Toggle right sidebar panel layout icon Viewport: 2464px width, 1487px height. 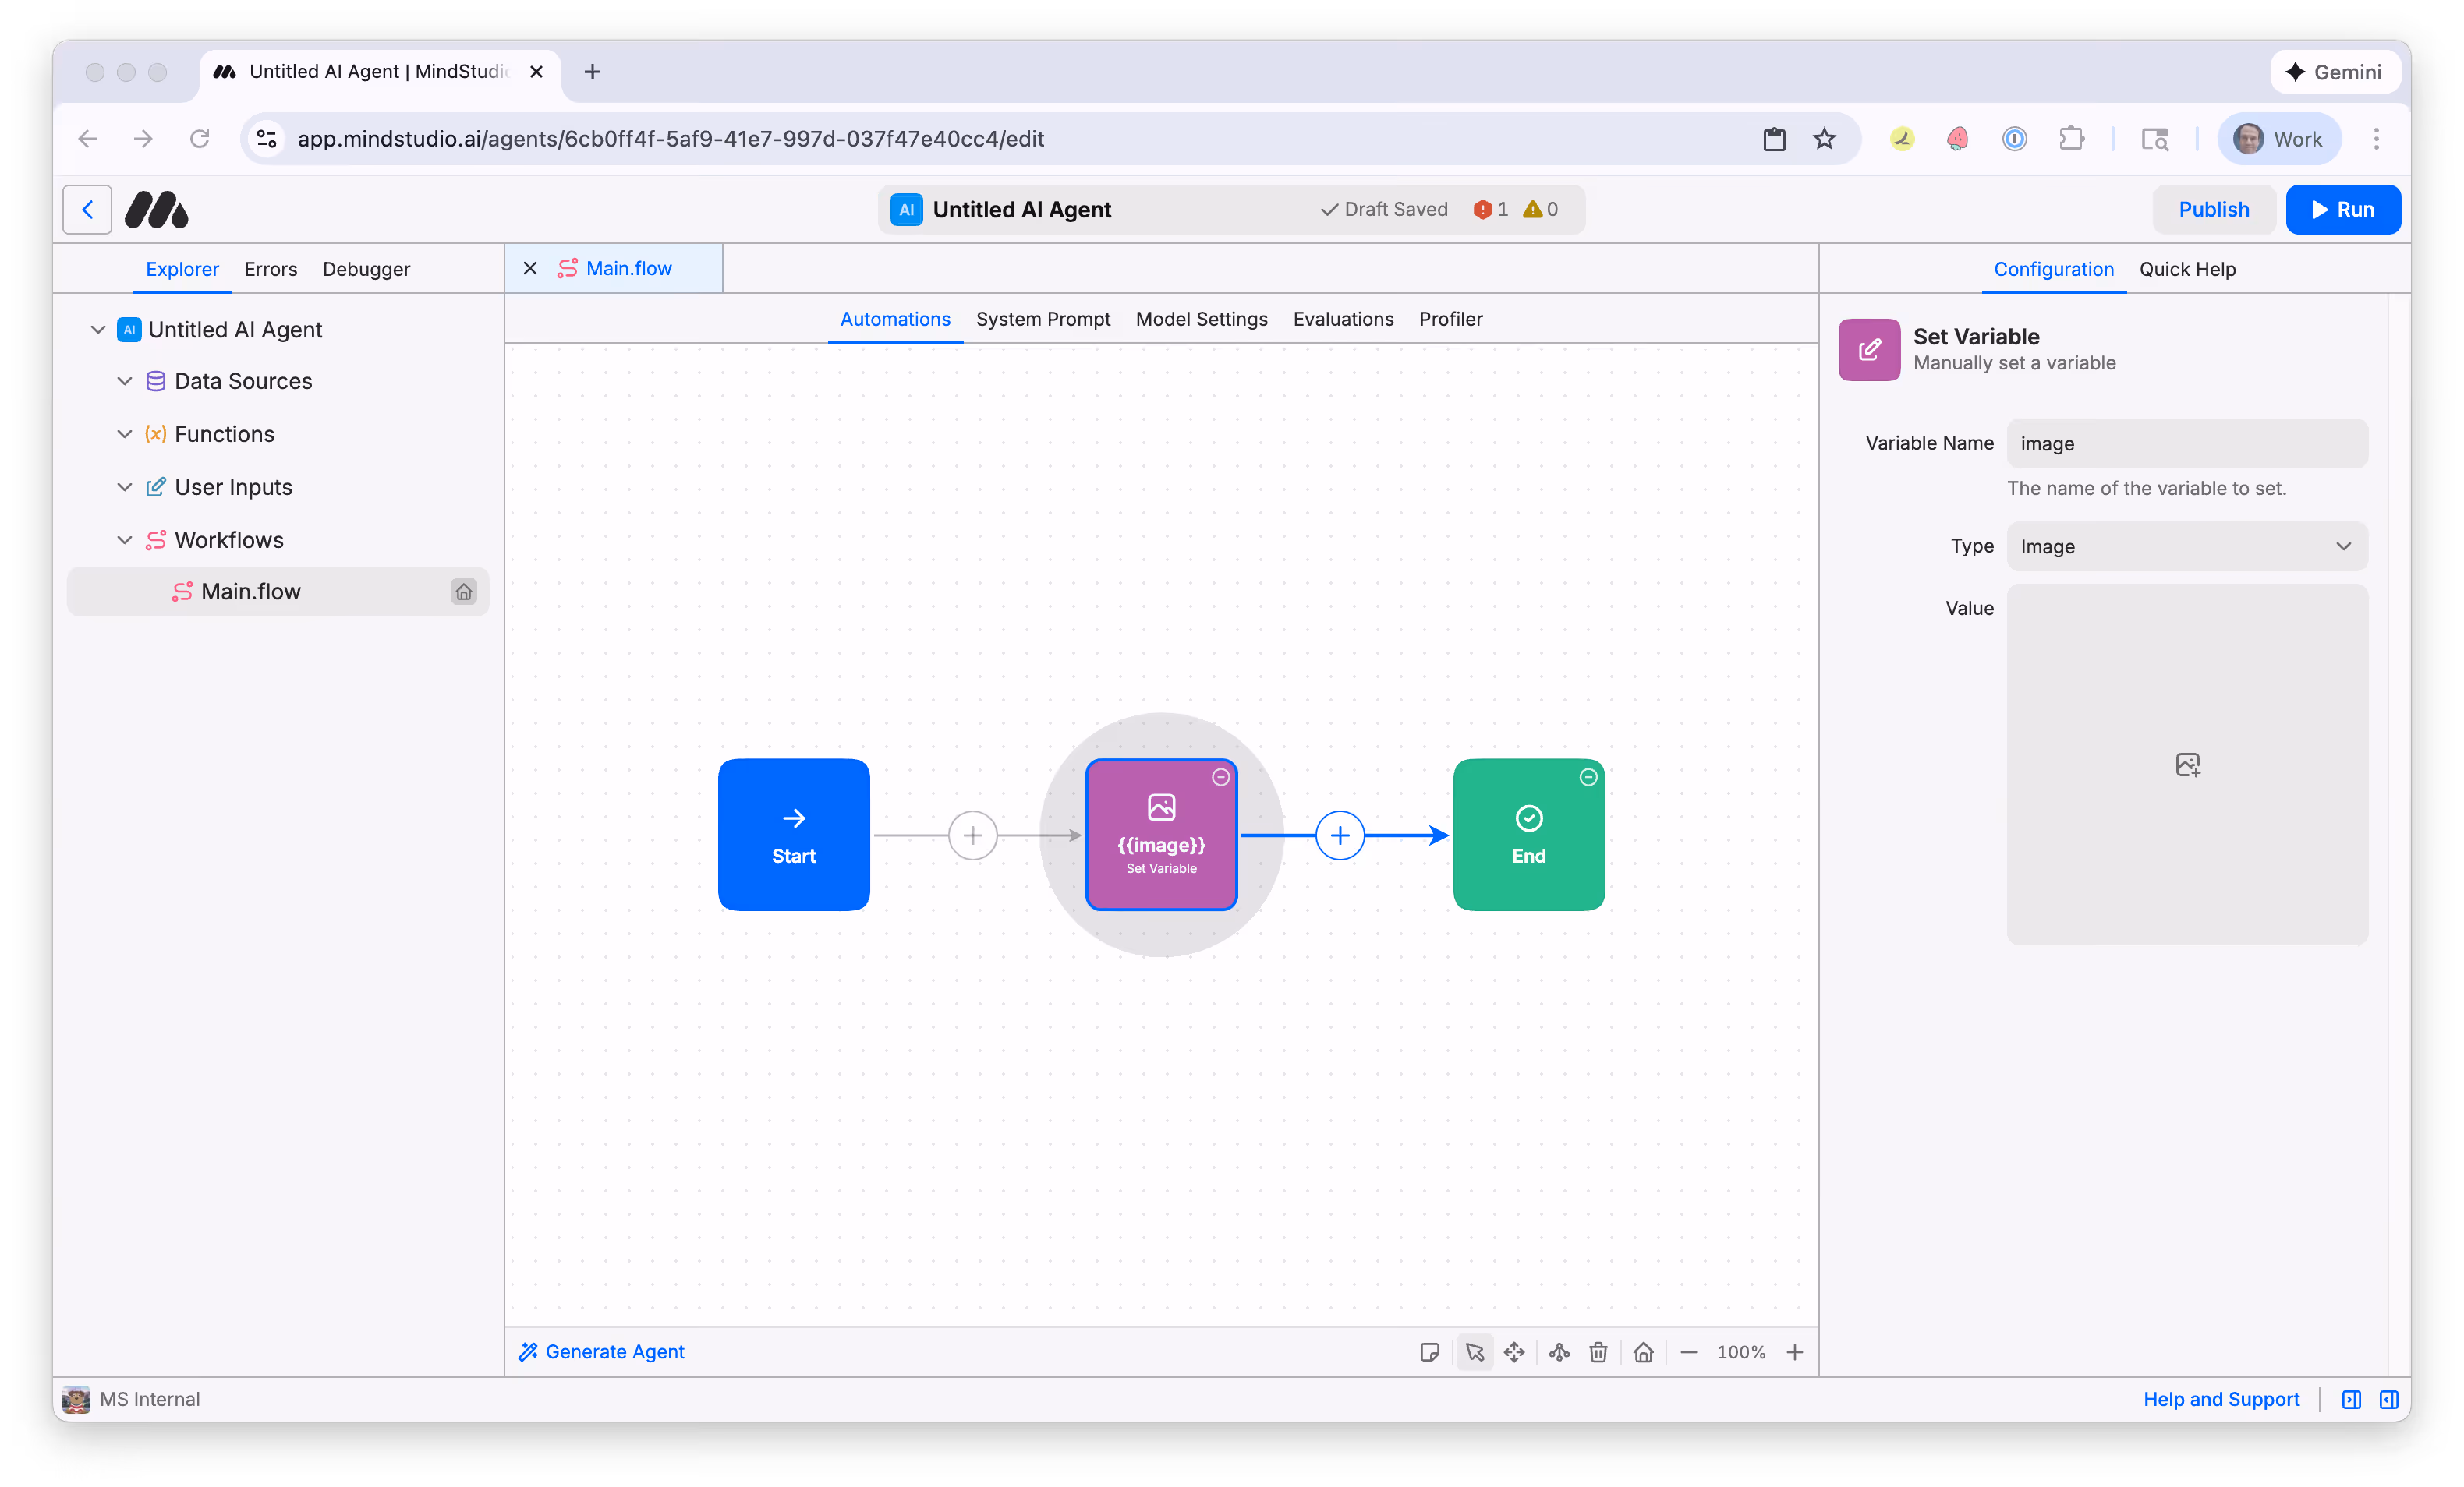[x=2389, y=1399]
